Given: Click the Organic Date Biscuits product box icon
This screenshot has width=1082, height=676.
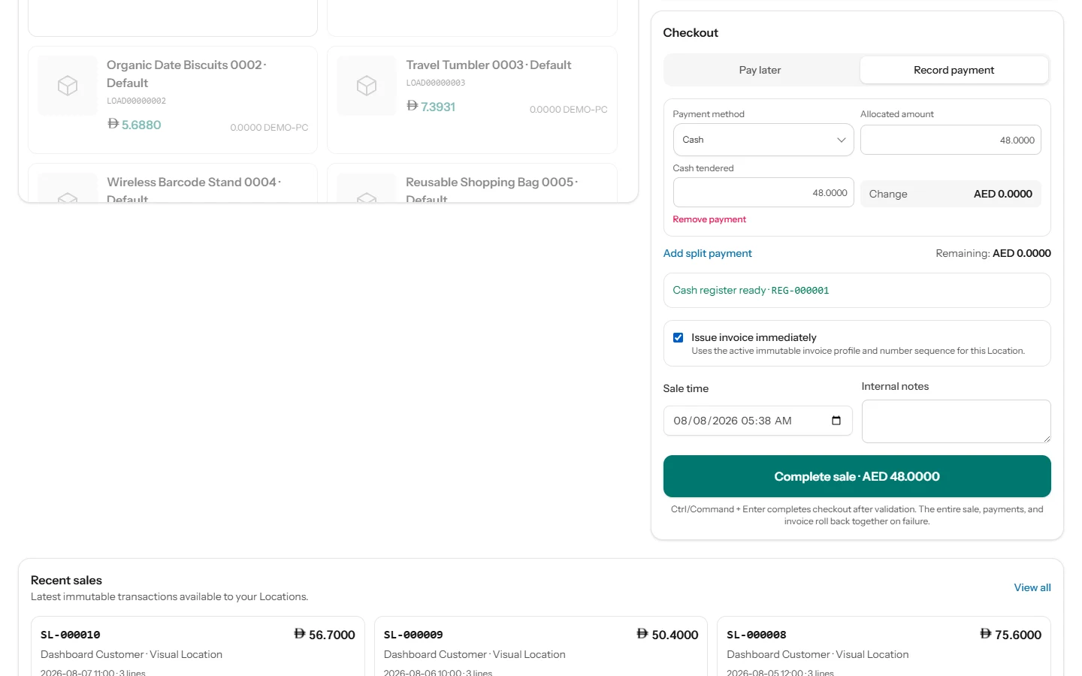Looking at the screenshot, I should 68,86.
